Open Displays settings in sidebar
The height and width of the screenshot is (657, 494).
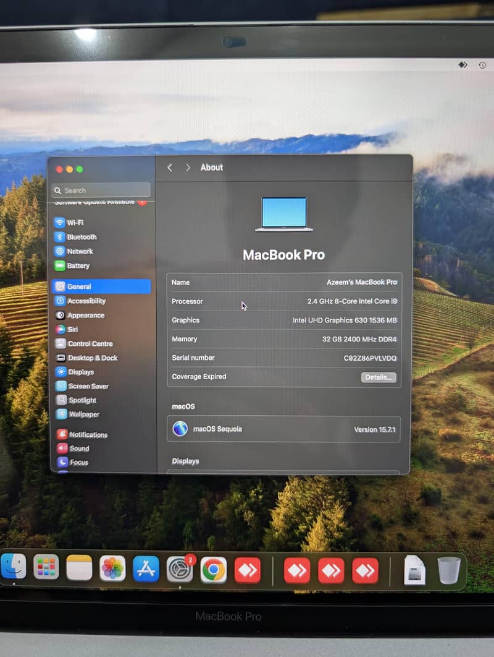click(80, 372)
